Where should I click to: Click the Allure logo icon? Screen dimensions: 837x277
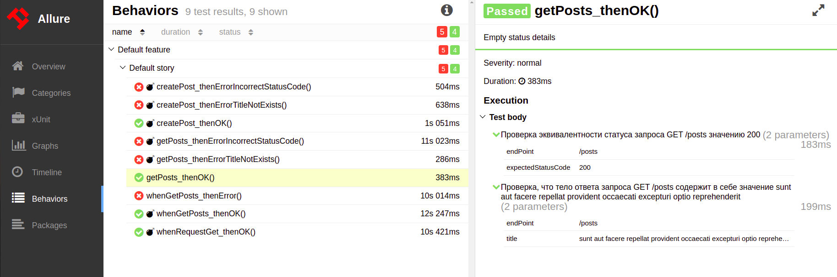pyautogui.click(x=18, y=19)
